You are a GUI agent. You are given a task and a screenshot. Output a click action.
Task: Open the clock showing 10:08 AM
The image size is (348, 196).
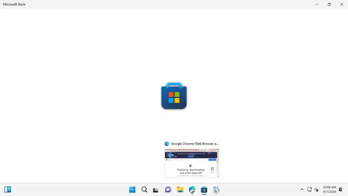tap(330, 189)
